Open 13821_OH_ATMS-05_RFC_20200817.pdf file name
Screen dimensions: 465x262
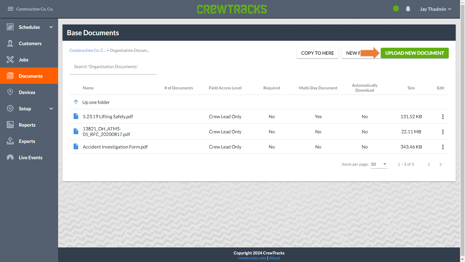tap(106, 131)
